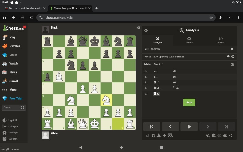Image resolution: width=243 pixels, height=152 pixels.
Task: Select move Nc3 in move list
Action: pyautogui.click(x=156, y=82)
